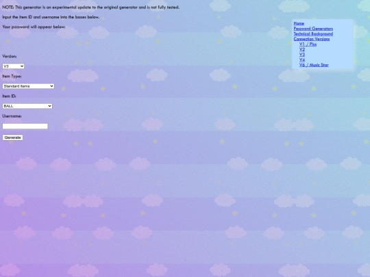Open the V3 version link
Image resolution: width=370 pixels, height=277 pixels.
pyautogui.click(x=302, y=55)
